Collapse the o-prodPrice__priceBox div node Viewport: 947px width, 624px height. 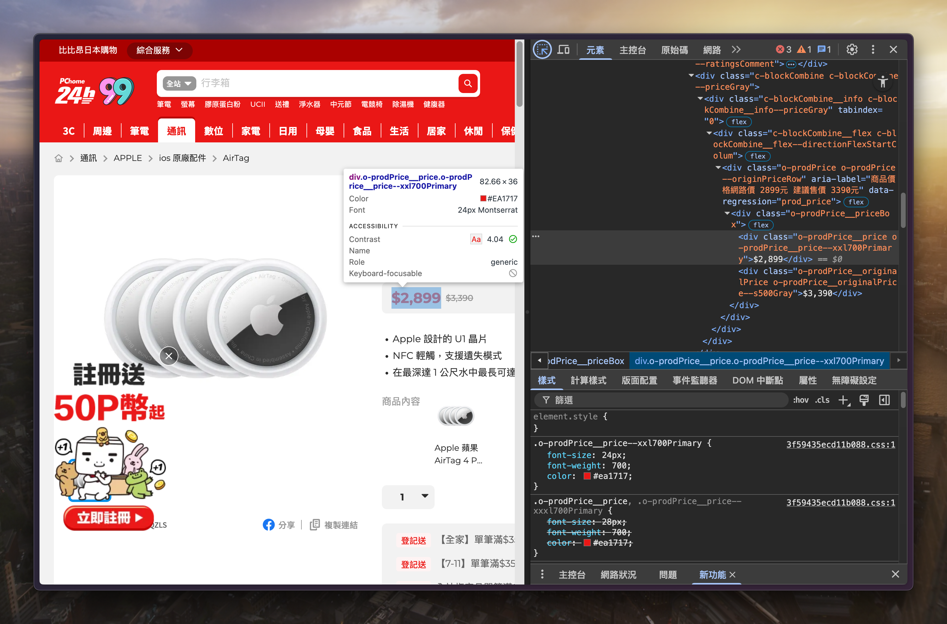tap(727, 214)
